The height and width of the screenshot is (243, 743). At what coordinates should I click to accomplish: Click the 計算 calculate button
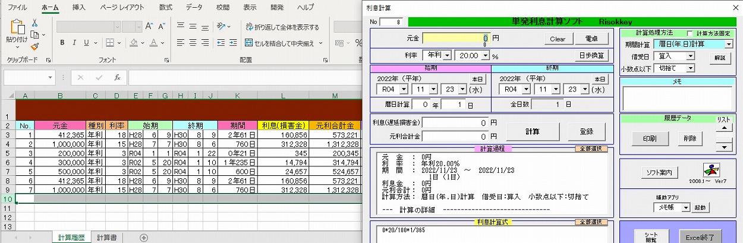pos(533,132)
